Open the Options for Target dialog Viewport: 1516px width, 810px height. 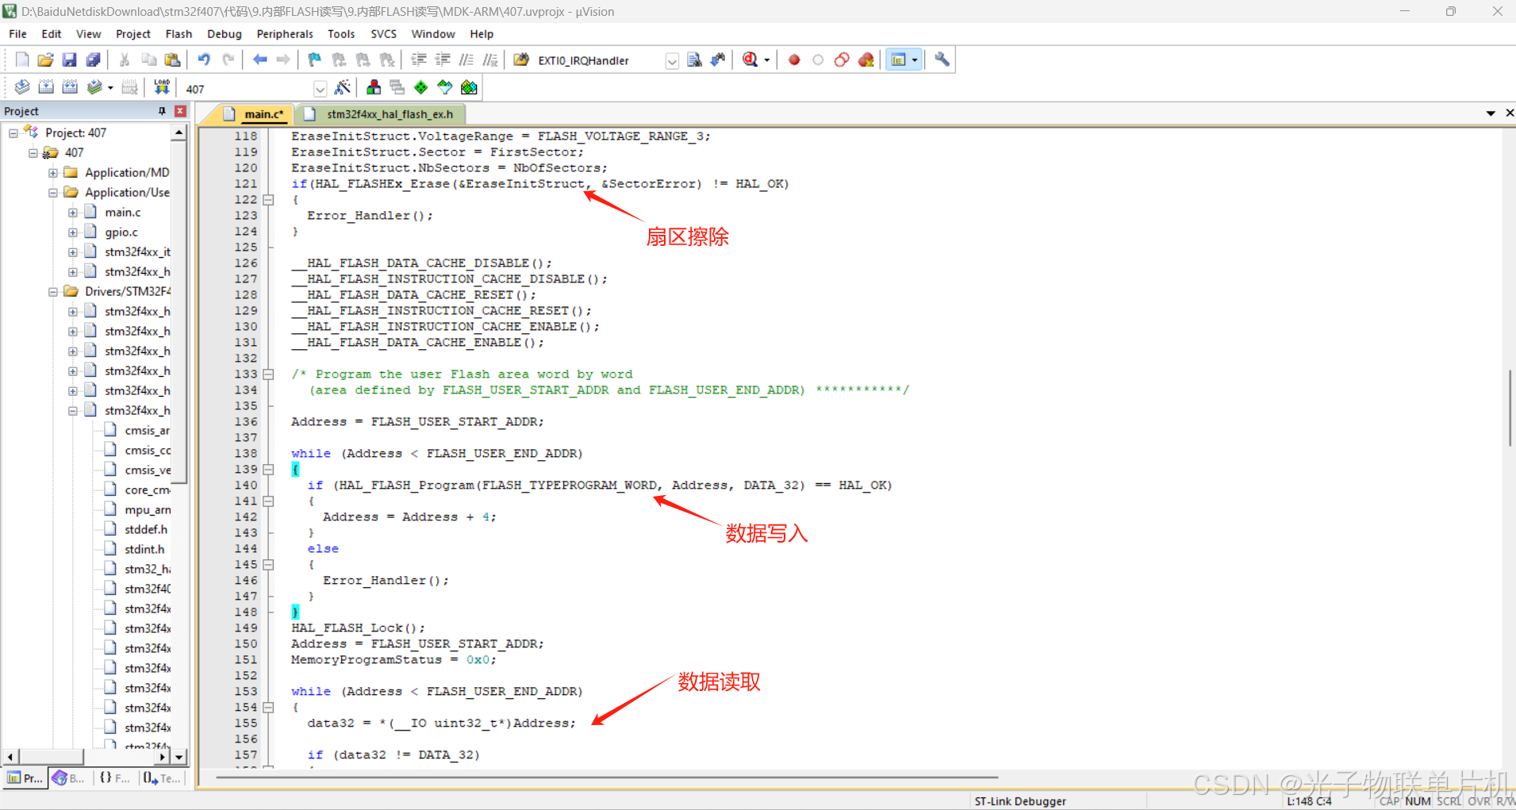pyautogui.click(x=343, y=87)
